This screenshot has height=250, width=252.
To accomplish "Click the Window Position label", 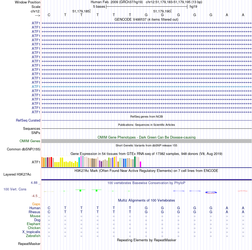I will coord(28,2).
